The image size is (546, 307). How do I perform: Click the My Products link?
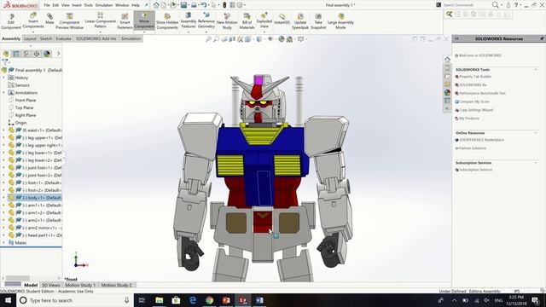coord(469,119)
